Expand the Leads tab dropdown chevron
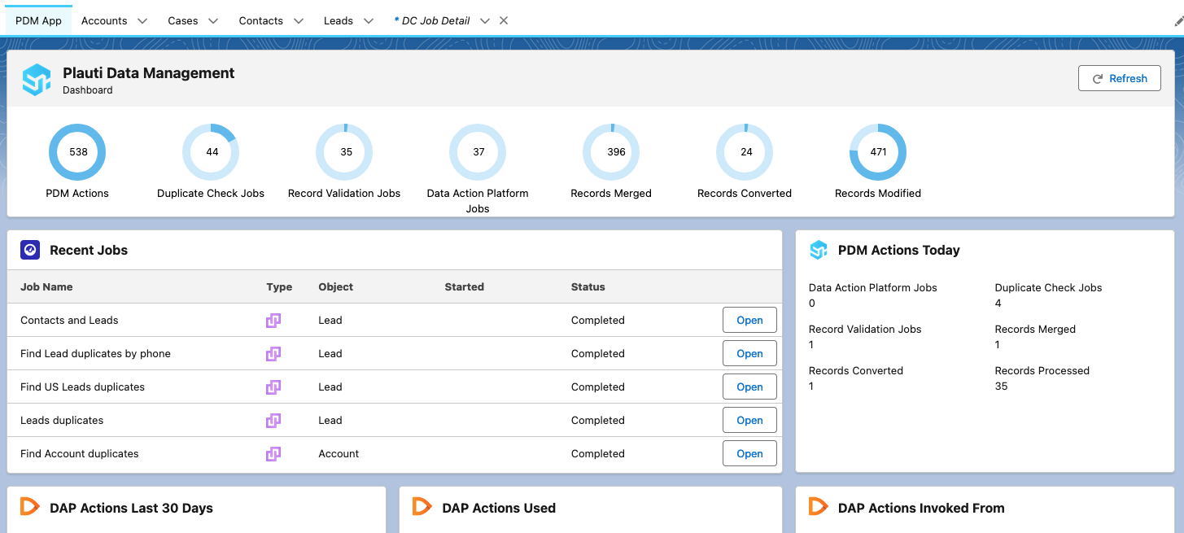 click(x=369, y=21)
